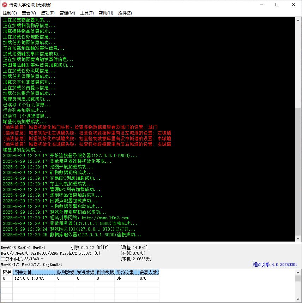Click the [刷怪:1415;0] status text
Image resolution: width=302 pixels, height=303 pixels.
click(134, 248)
